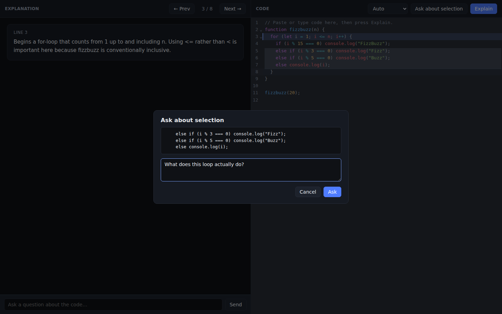Click the editor line 'else console.log(i);'
502x314 pixels.
(x=303, y=65)
